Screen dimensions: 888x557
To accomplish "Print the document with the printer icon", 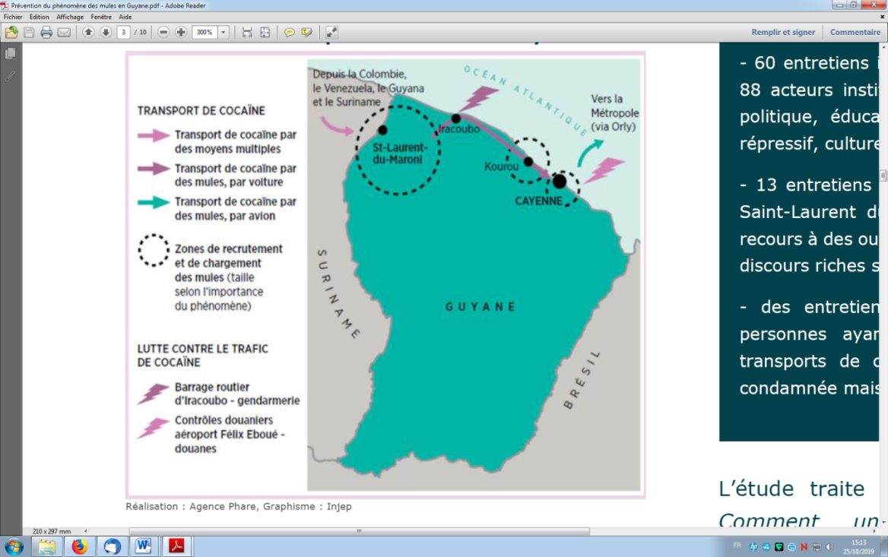I will tap(46, 32).
